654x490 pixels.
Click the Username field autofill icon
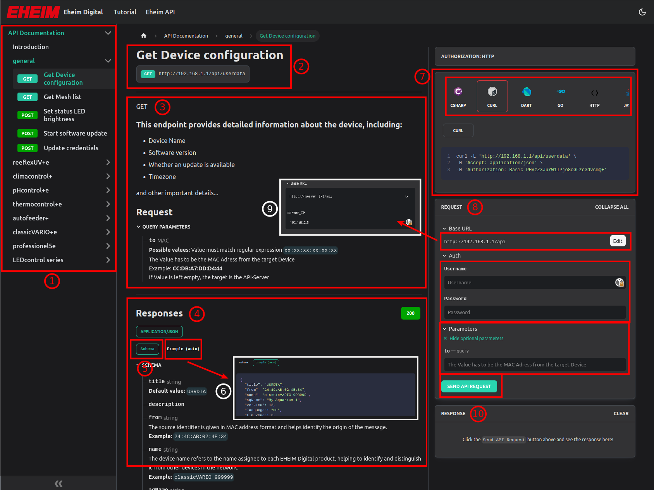[x=620, y=282]
